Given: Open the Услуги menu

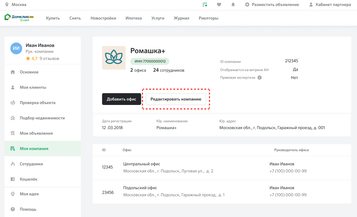Looking at the screenshot, I should [x=158, y=18].
